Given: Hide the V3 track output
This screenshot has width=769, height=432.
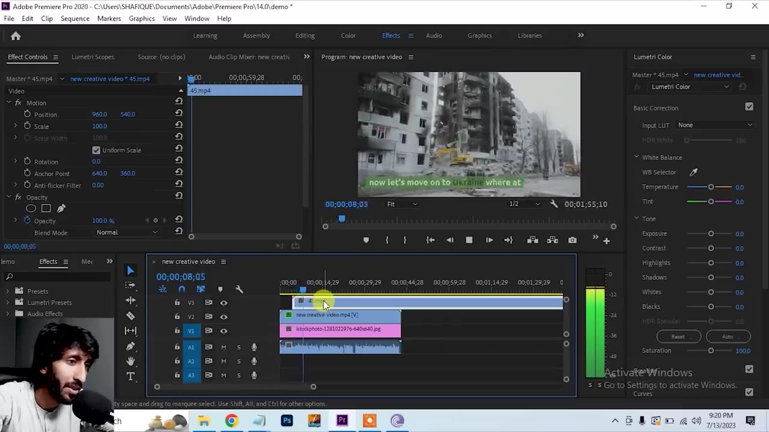Looking at the screenshot, I should [223, 303].
